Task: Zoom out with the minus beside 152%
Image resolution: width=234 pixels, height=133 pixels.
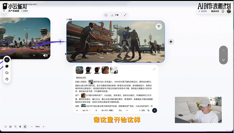Action: [x=32, y=127]
